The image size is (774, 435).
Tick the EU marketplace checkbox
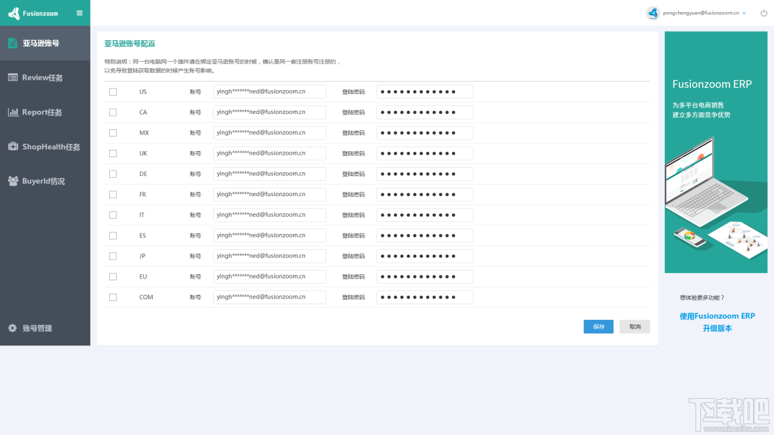coord(113,277)
